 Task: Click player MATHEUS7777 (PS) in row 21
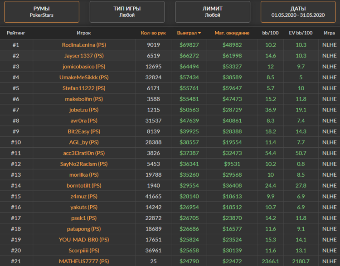pyautogui.click(x=84, y=261)
